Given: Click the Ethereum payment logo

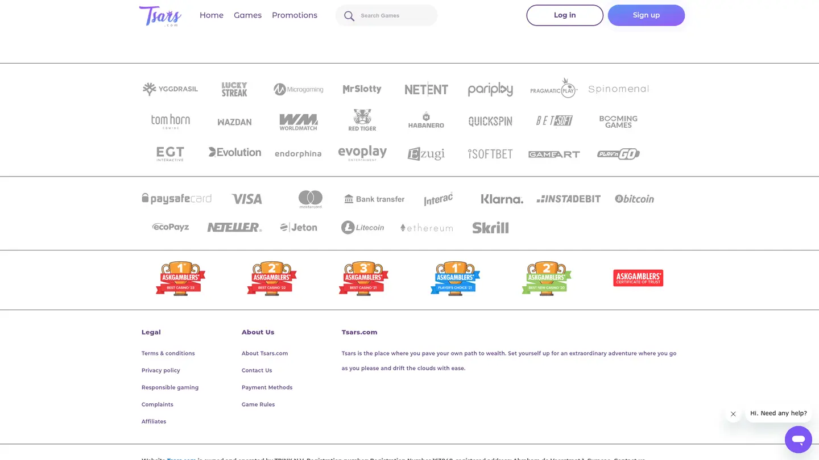Looking at the screenshot, I should coord(426,228).
